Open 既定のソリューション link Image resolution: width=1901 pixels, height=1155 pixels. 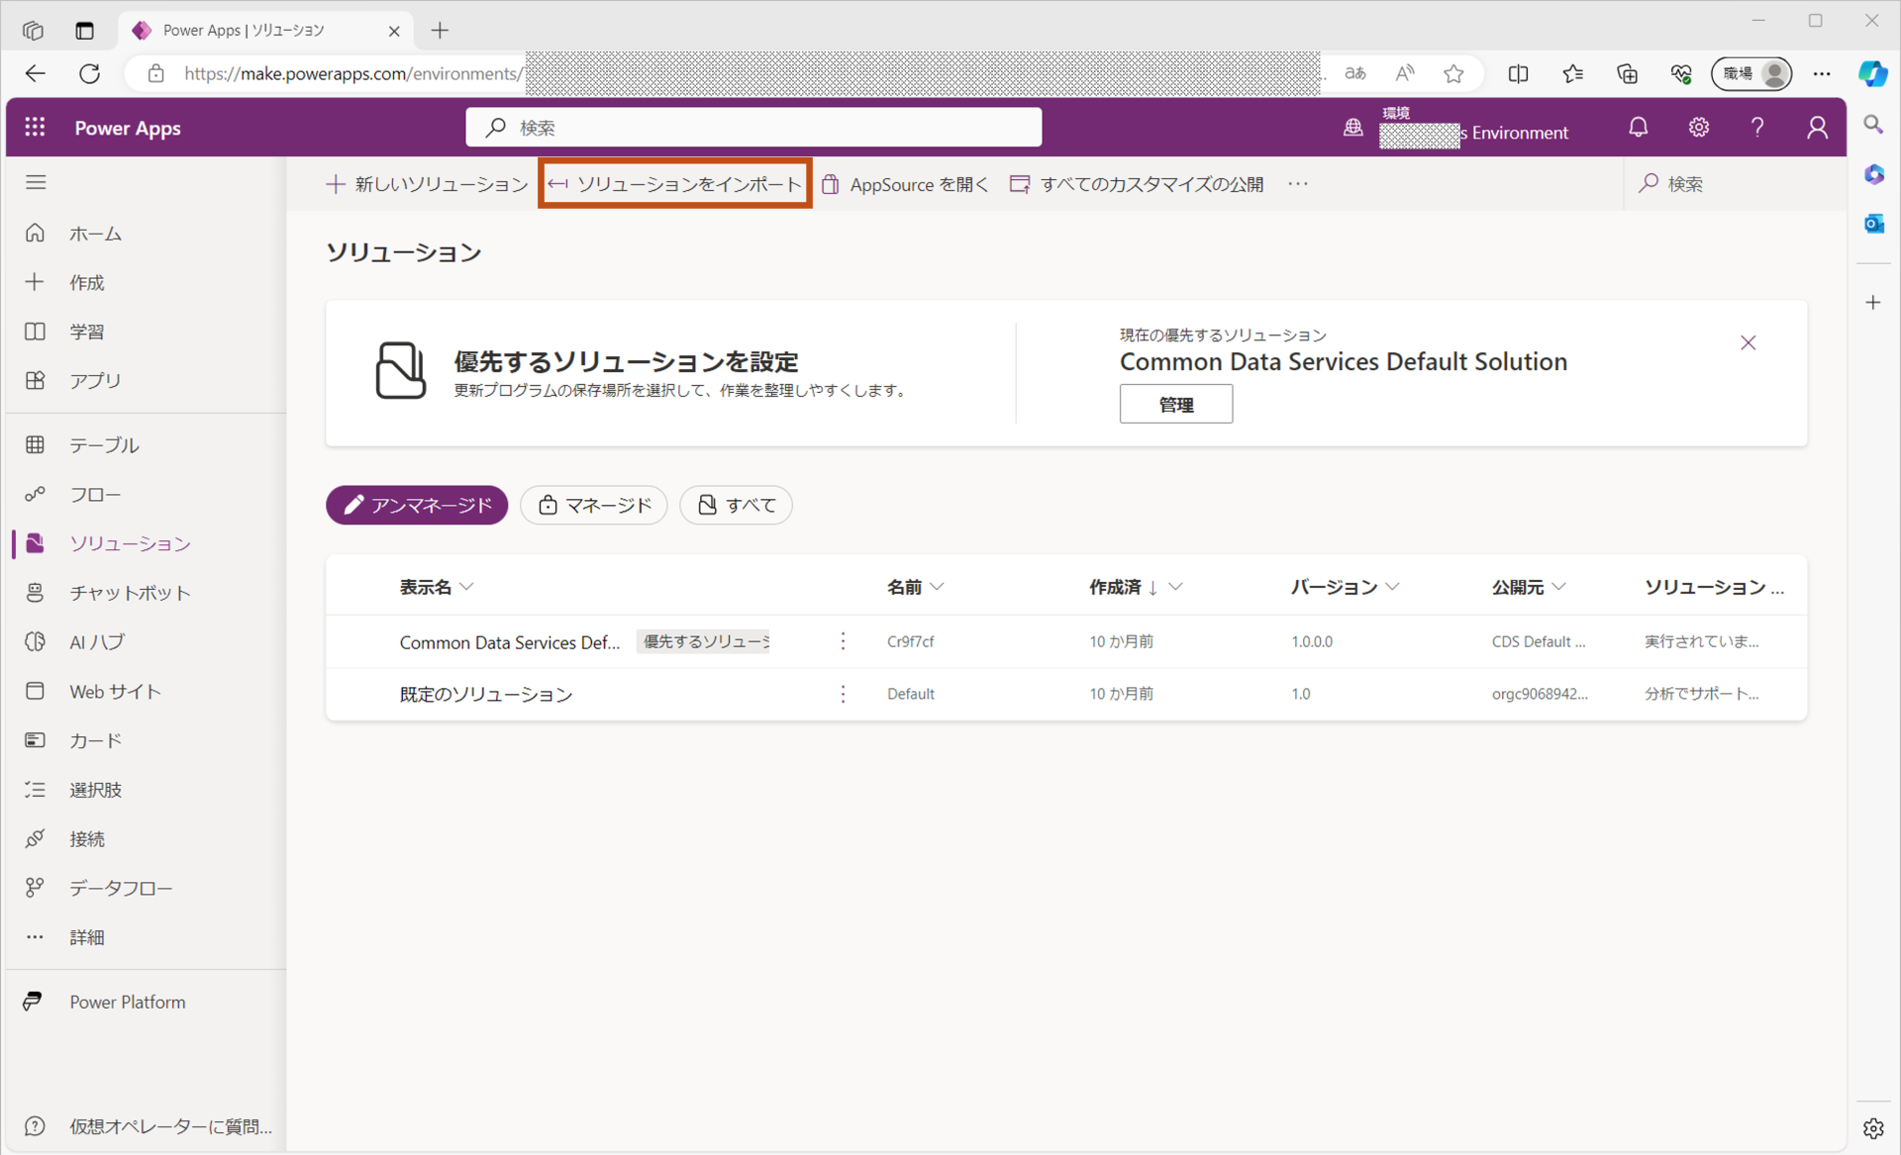(486, 695)
